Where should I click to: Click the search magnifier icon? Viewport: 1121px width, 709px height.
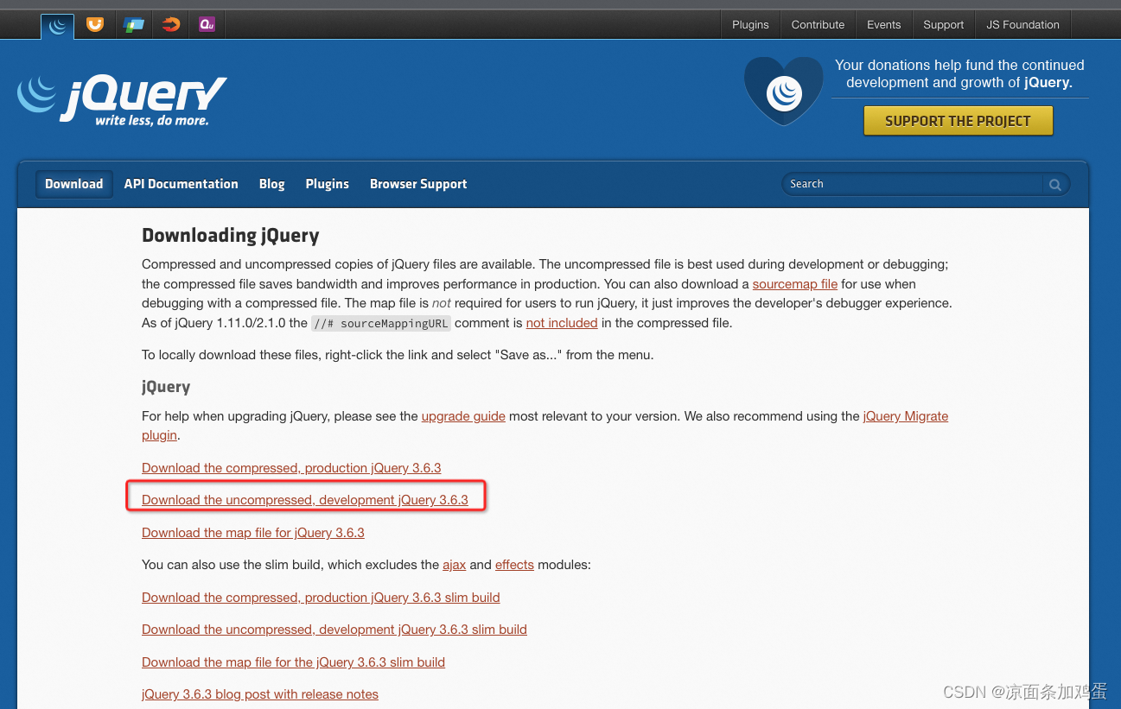coord(1055,184)
